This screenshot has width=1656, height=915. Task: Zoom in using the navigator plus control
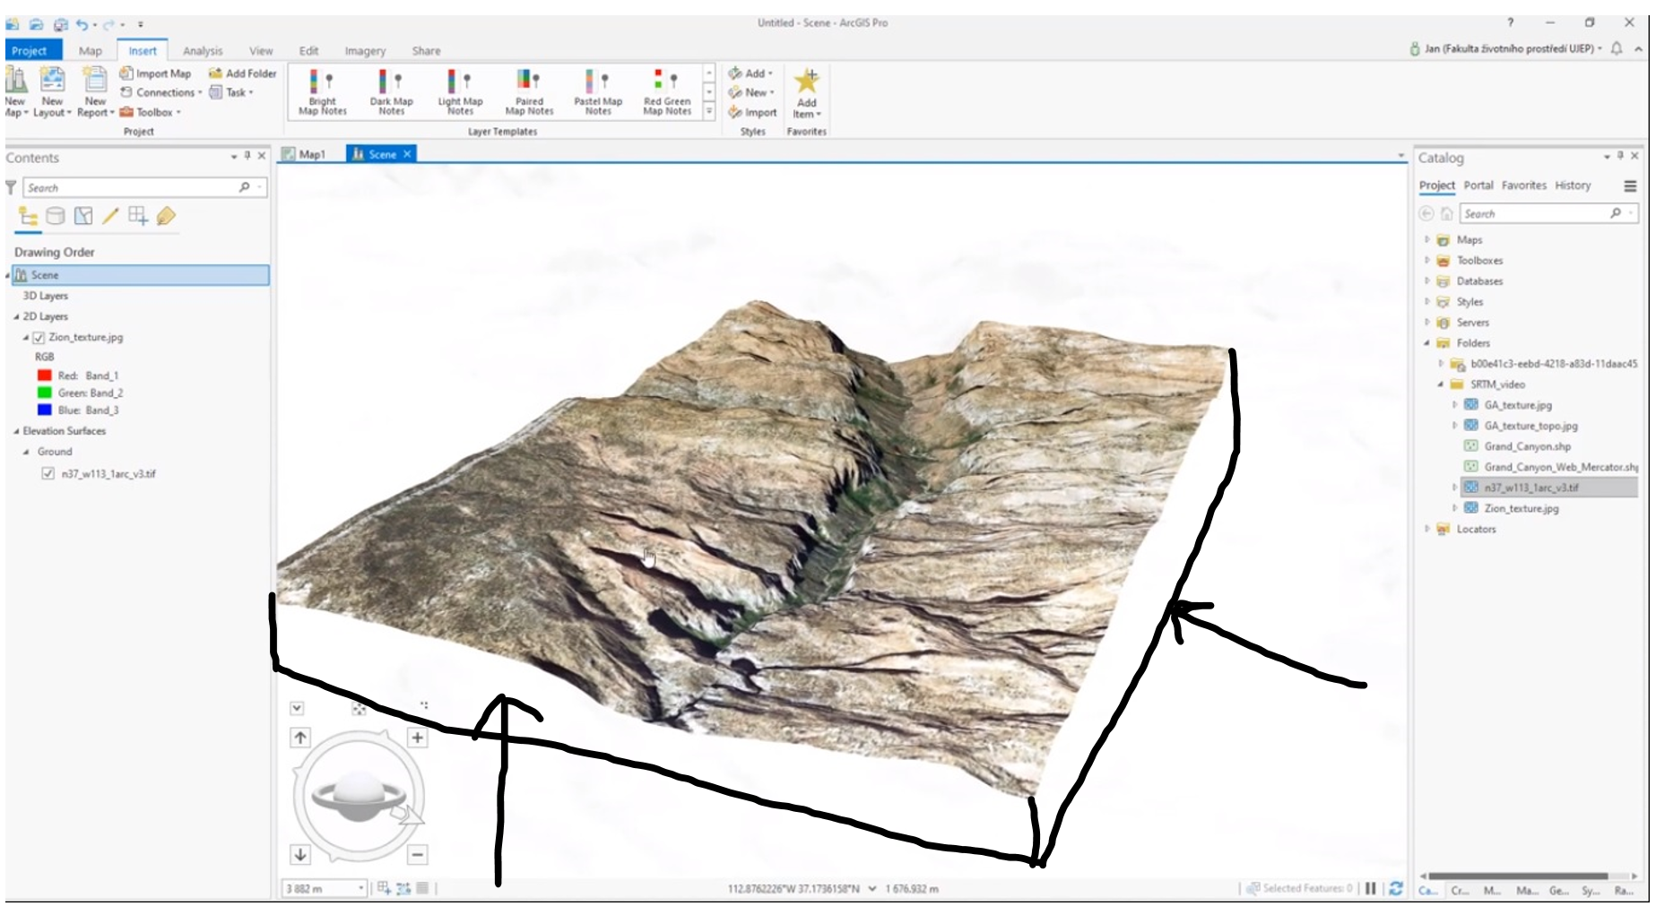point(416,738)
